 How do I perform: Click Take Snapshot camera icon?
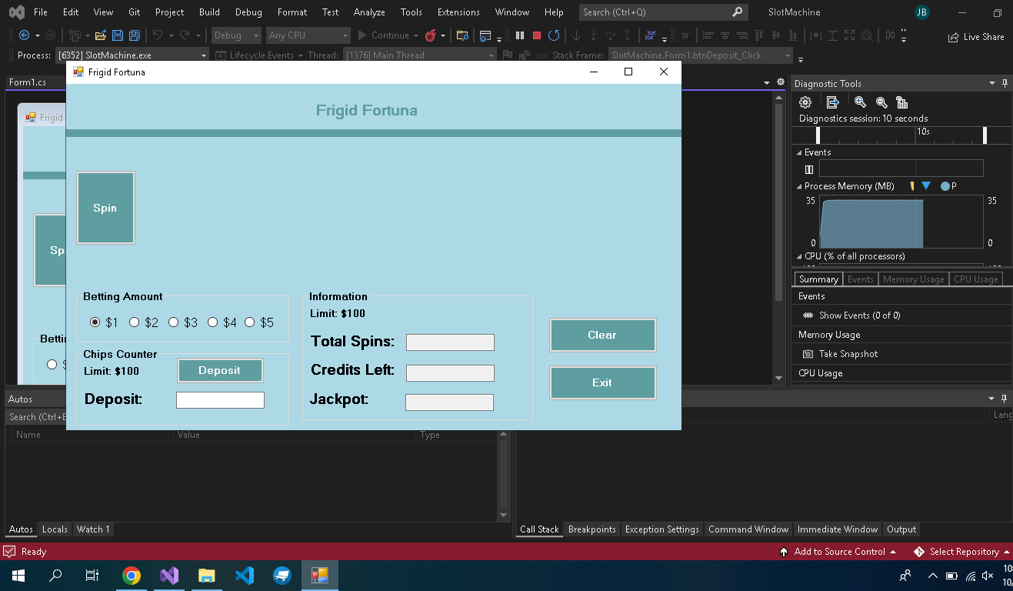tap(808, 354)
